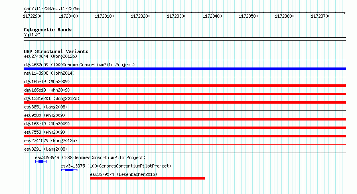This screenshot has width=357, height=194.
Task: Click the small blue esv3398949 glyph
Action: tap(41, 161)
